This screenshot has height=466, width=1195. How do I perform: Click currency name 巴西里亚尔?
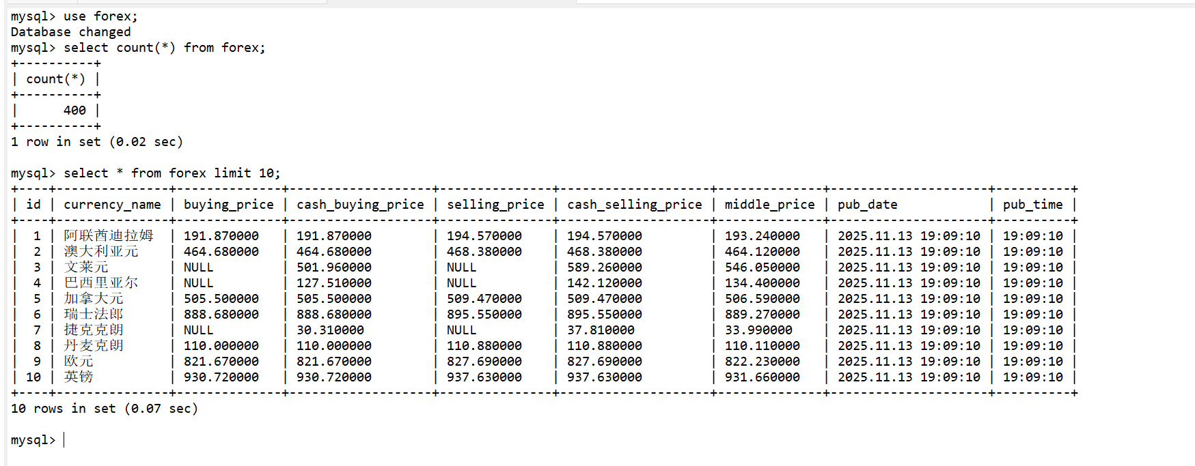[x=101, y=283]
